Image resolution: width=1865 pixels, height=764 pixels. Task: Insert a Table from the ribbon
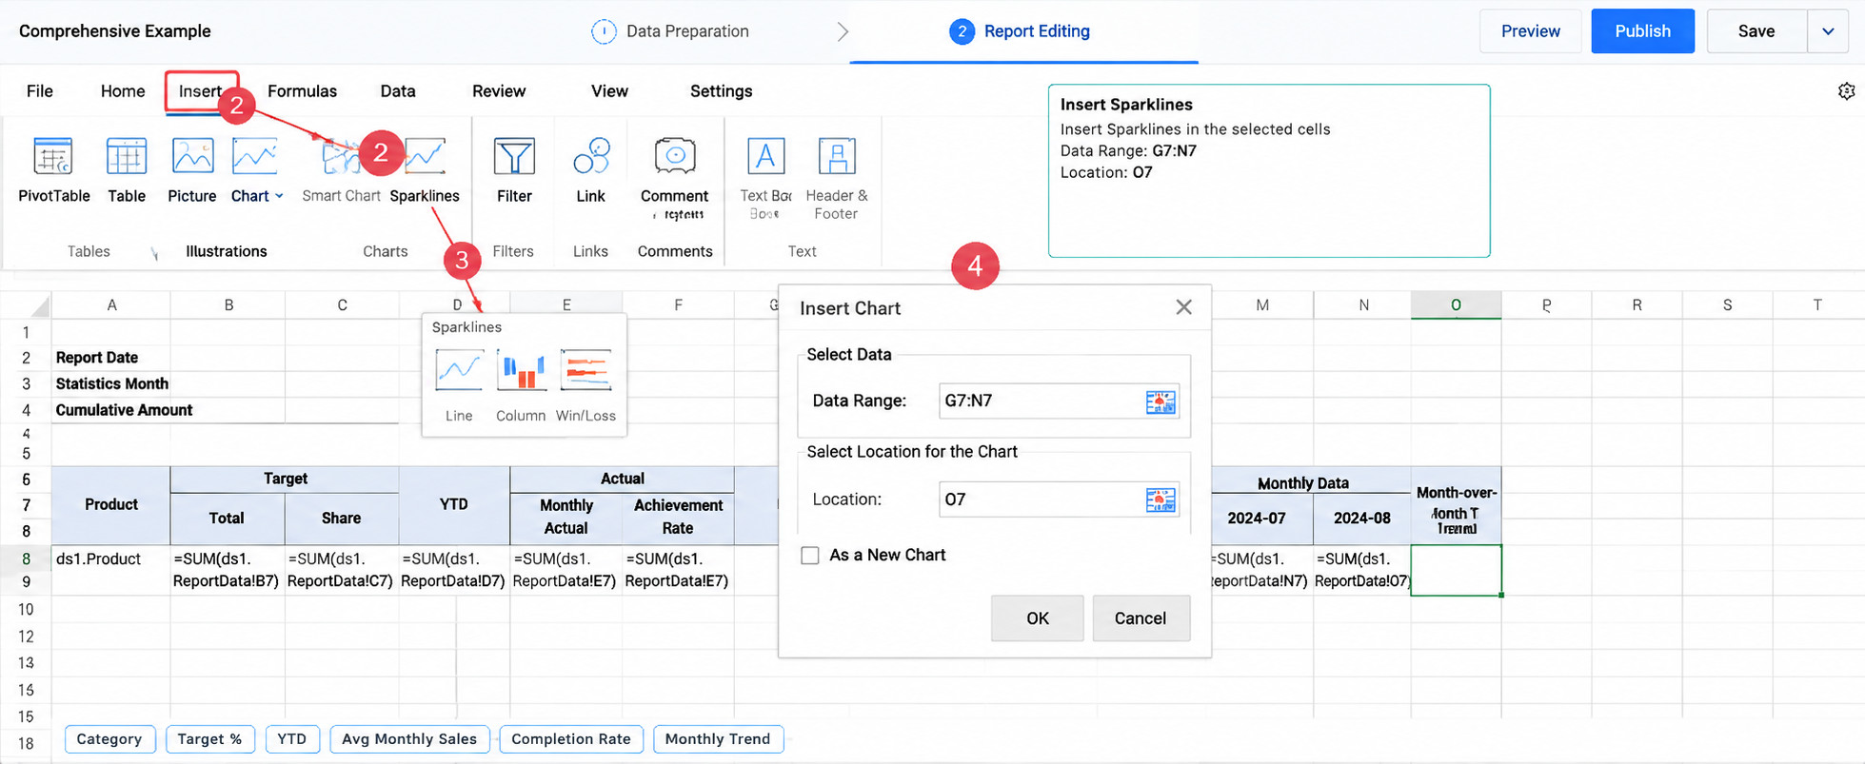point(126,157)
